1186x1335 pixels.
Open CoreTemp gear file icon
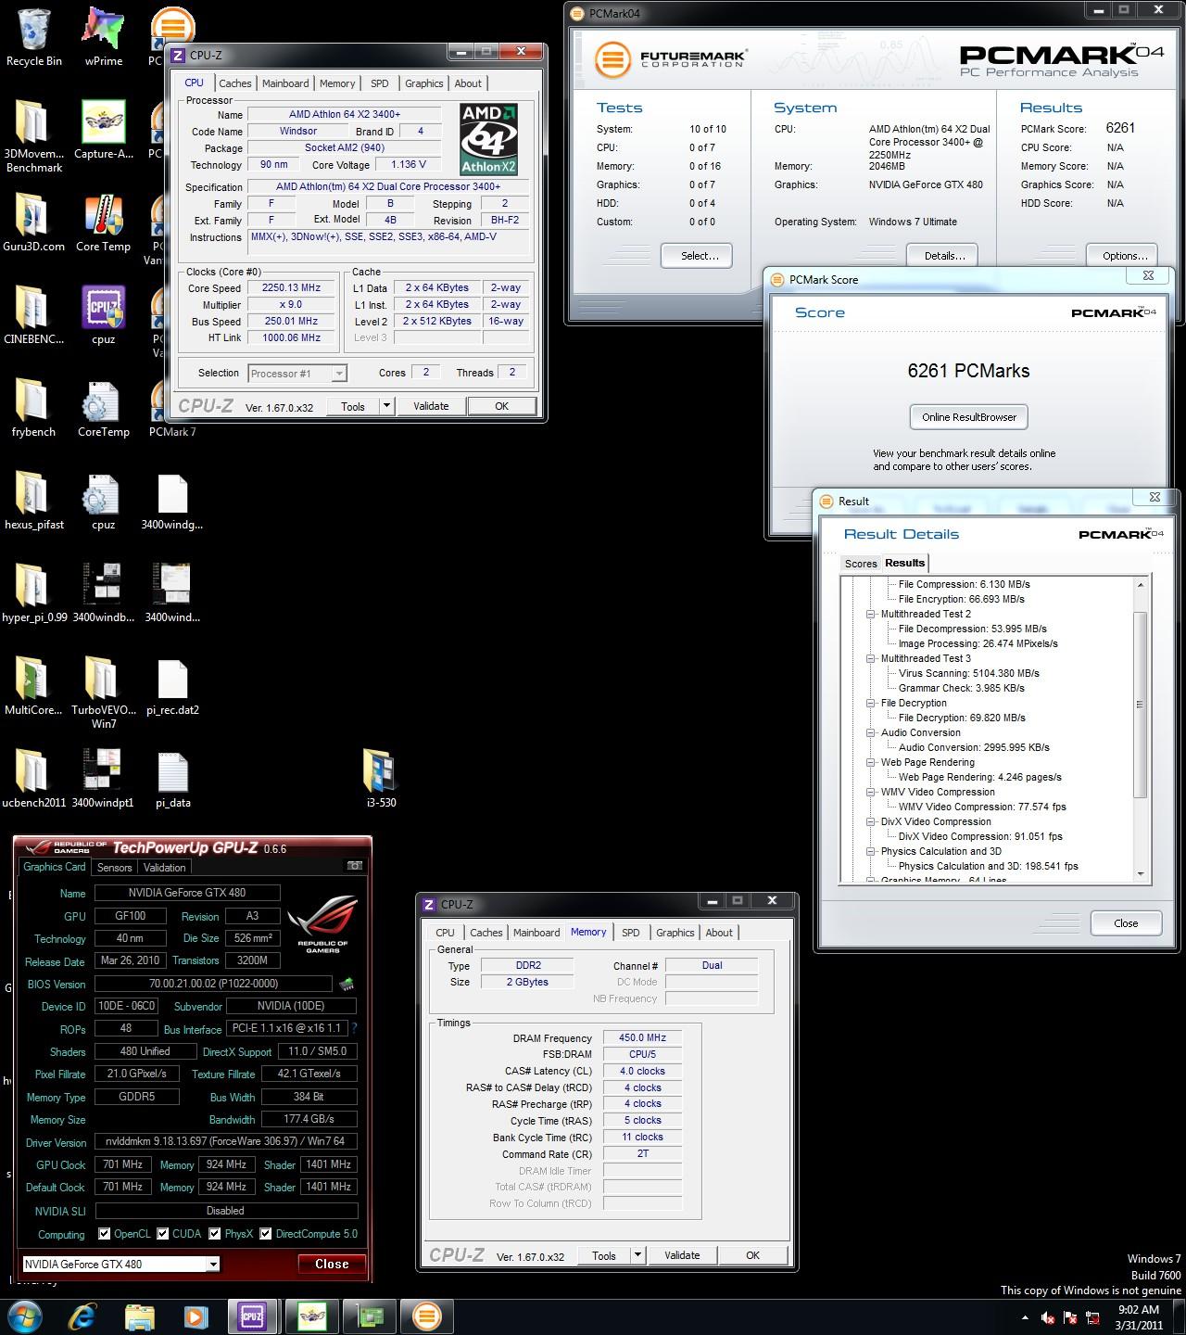[x=103, y=408]
